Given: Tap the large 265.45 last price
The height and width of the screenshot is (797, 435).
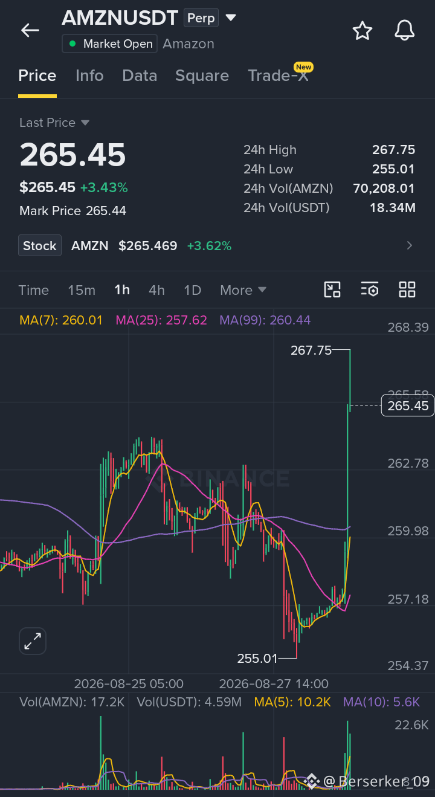Looking at the screenshot, I should 72,155.
